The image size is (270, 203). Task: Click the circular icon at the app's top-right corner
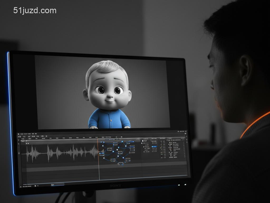click(x=178, y=131)
